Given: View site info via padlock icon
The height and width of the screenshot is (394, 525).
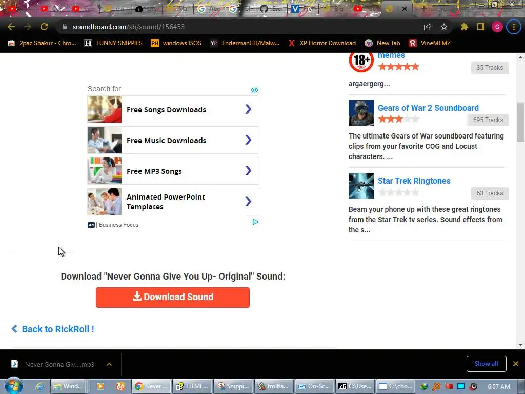Looking at the screenshot, I should (65, 27).
